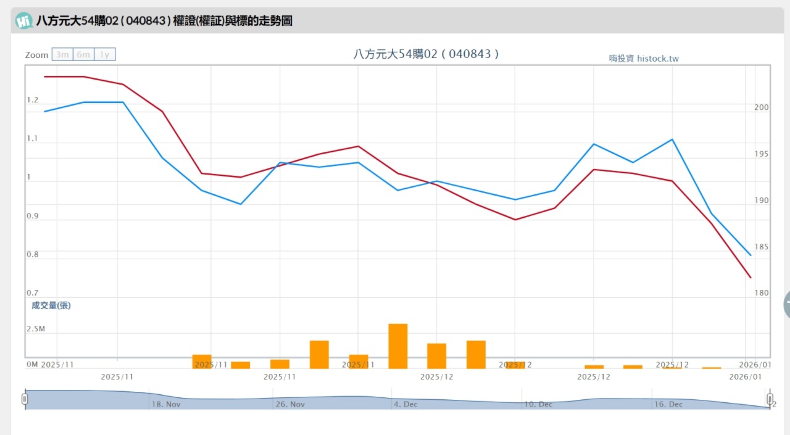
Task: Click the blue line's final data point
Action: [x=750, y=255]
